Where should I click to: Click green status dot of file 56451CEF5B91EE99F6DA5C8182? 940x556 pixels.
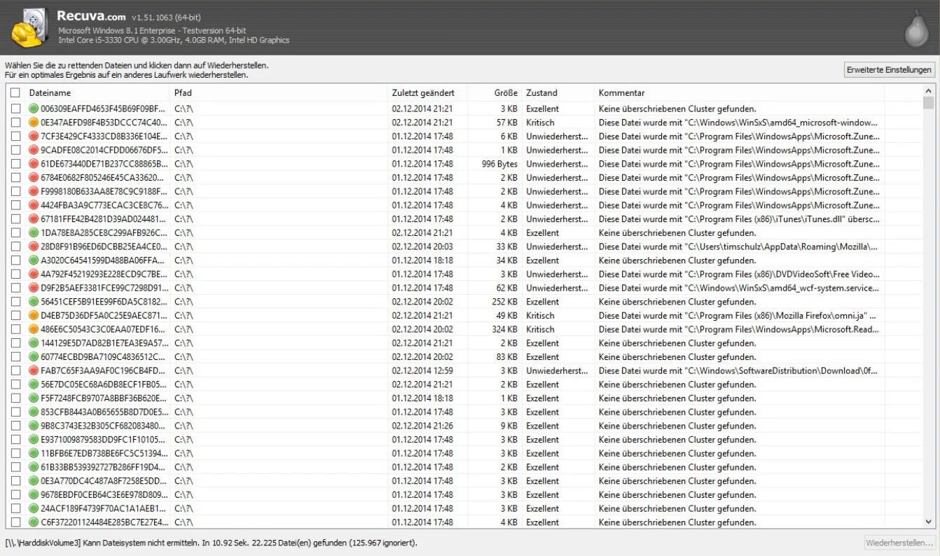33,302
